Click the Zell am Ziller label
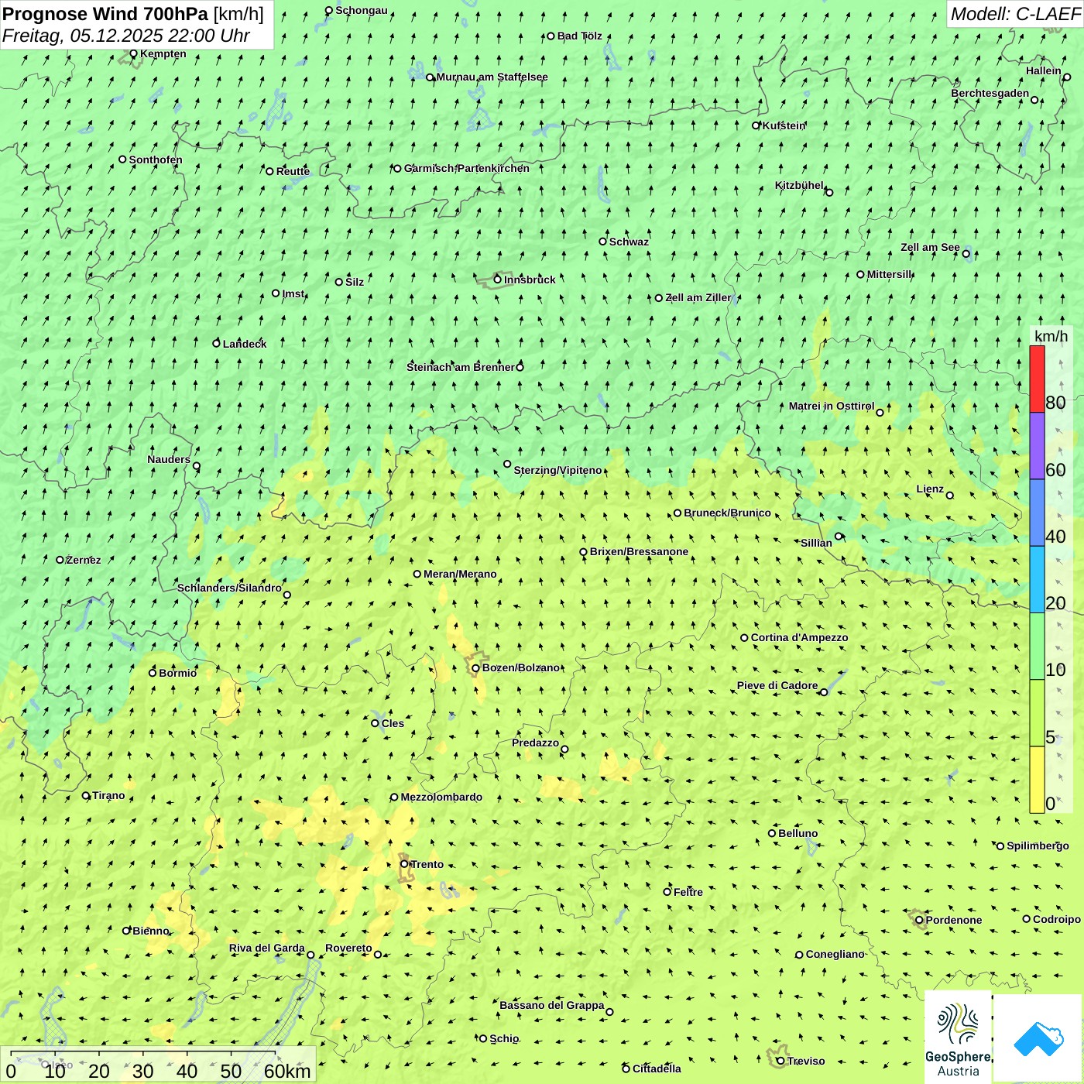 (x=698, y=297)
